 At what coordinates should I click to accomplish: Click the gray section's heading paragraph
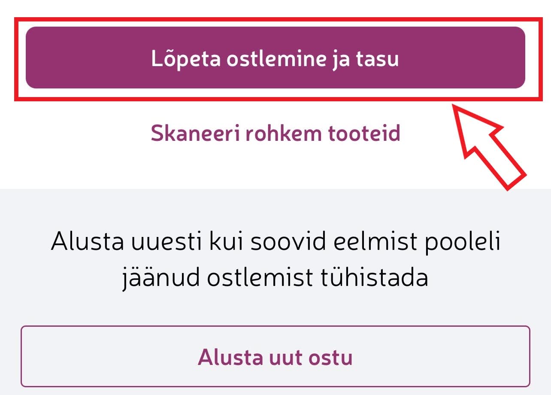[x=275, y=260]
